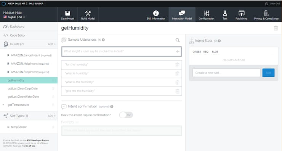Click the Sign Out link
The width and height of the screenshot is (282, 151).
[275, 3]
